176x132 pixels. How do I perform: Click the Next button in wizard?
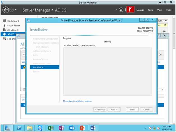coord(114,109)
